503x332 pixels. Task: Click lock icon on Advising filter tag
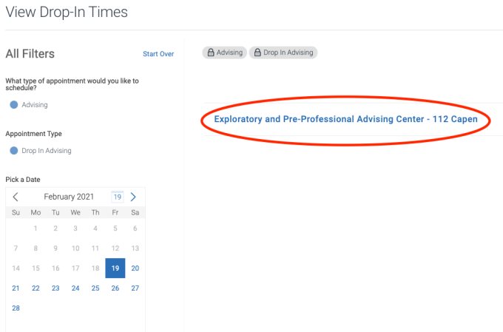211,52
